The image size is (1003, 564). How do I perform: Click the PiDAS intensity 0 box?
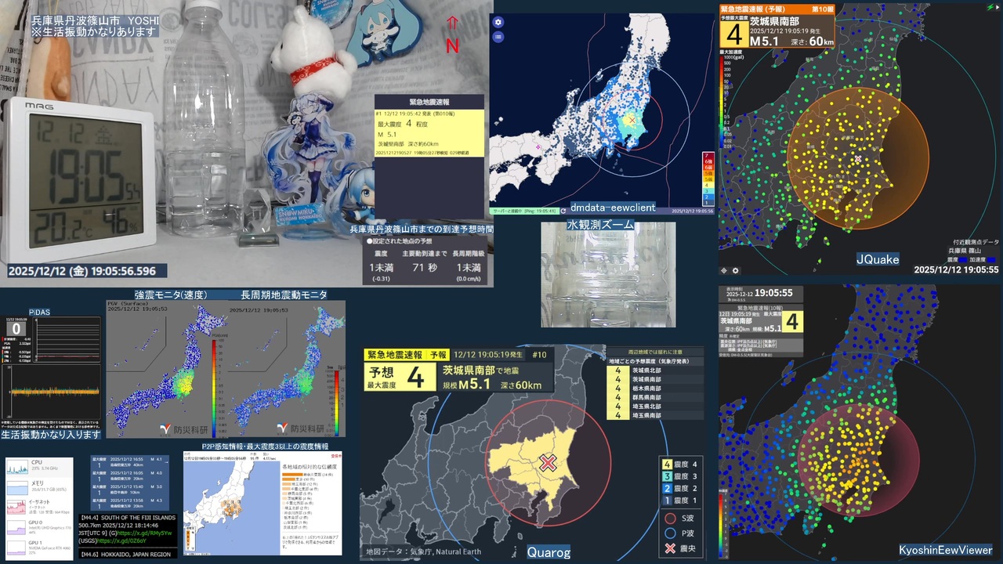(x=16, y=329)
